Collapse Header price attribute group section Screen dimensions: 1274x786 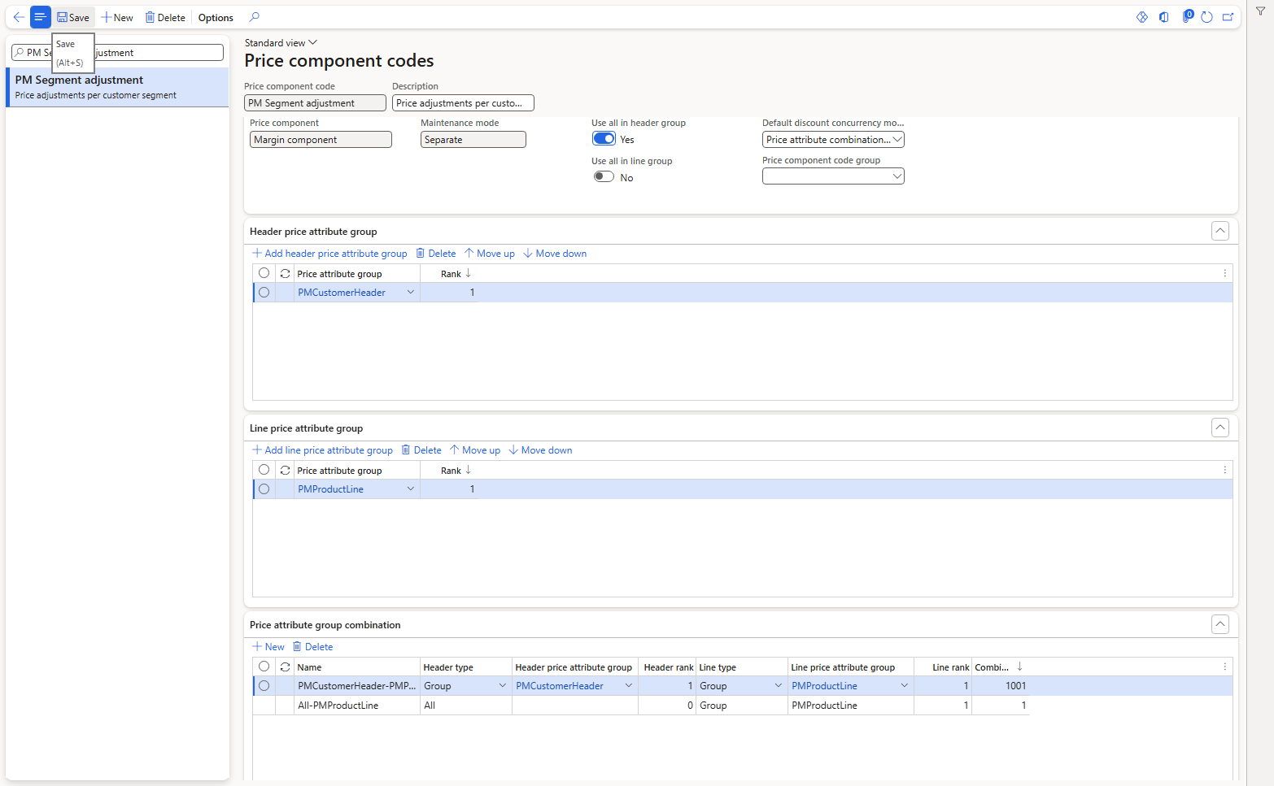pyautogui.click(x=1220, y=231)
